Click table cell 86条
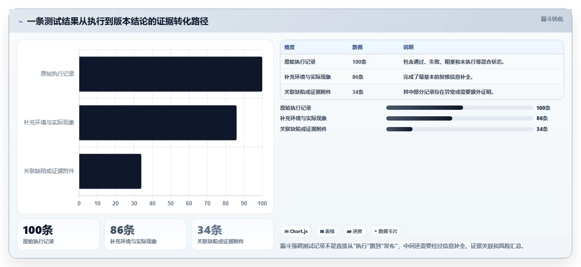The image size is (581, 267). (358, 77)
